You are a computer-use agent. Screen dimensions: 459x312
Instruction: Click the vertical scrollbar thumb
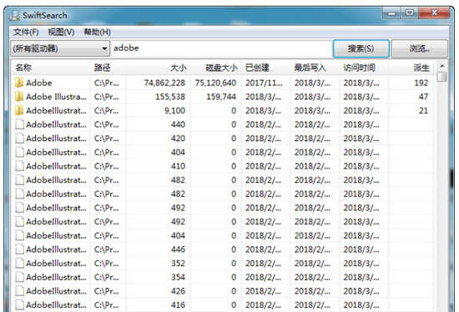click(442, 77)
